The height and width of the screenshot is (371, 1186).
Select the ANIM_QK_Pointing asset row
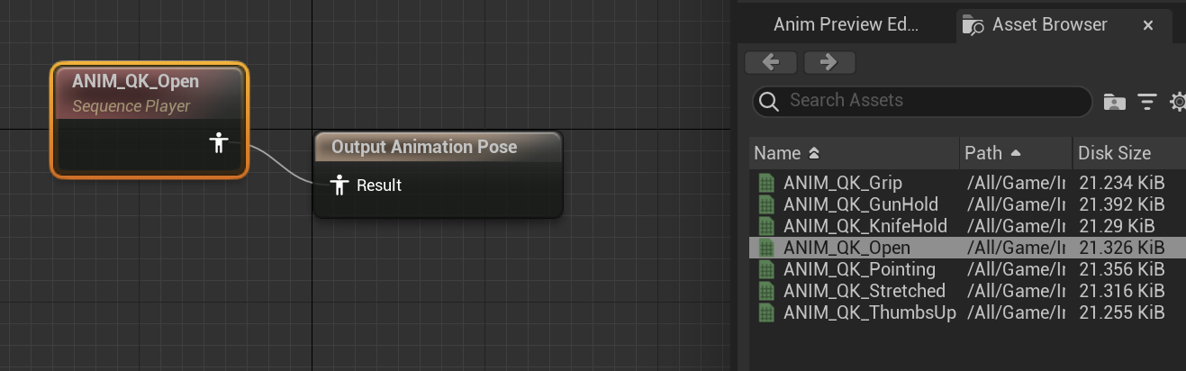click(859, 269)
